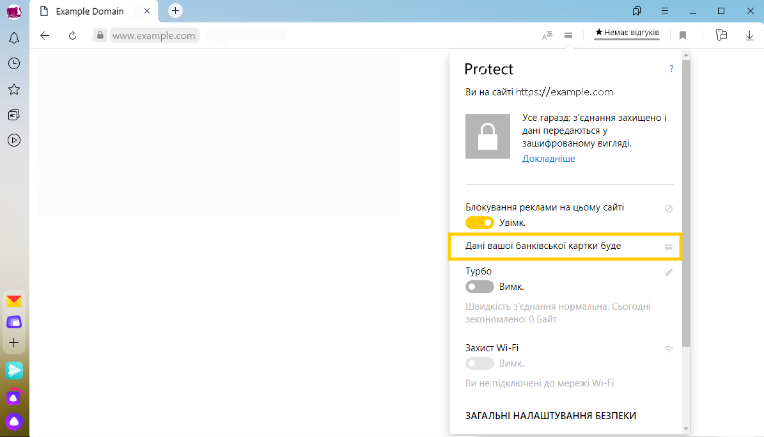This screenshot has height=437, width=764.
Task: Open the messenger paper plane icon
Action: coord(14,370)
